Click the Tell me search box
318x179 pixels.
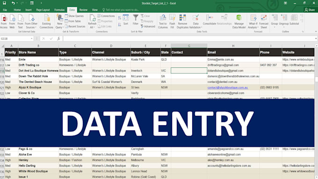tap(121, 10)
